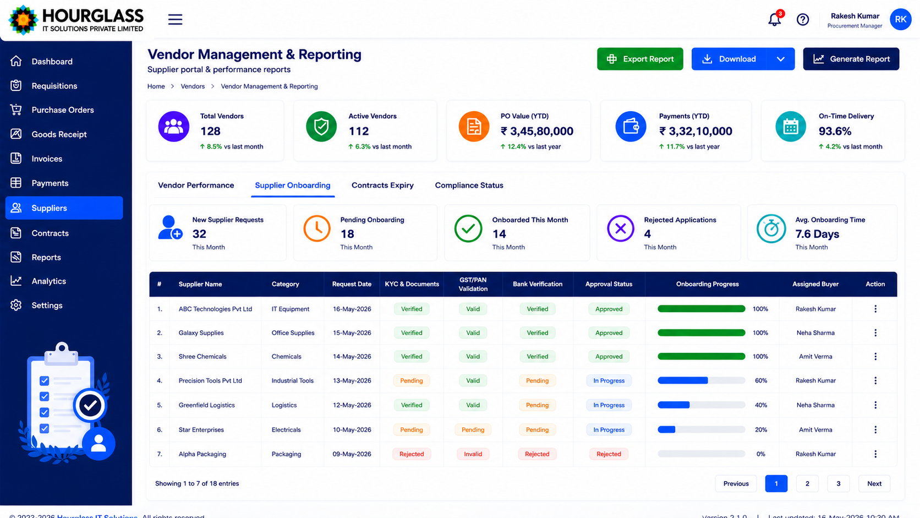Viewport: 920px width, 518px height.
Task: Click the Export Report button
Action: [x=640, y=59]
